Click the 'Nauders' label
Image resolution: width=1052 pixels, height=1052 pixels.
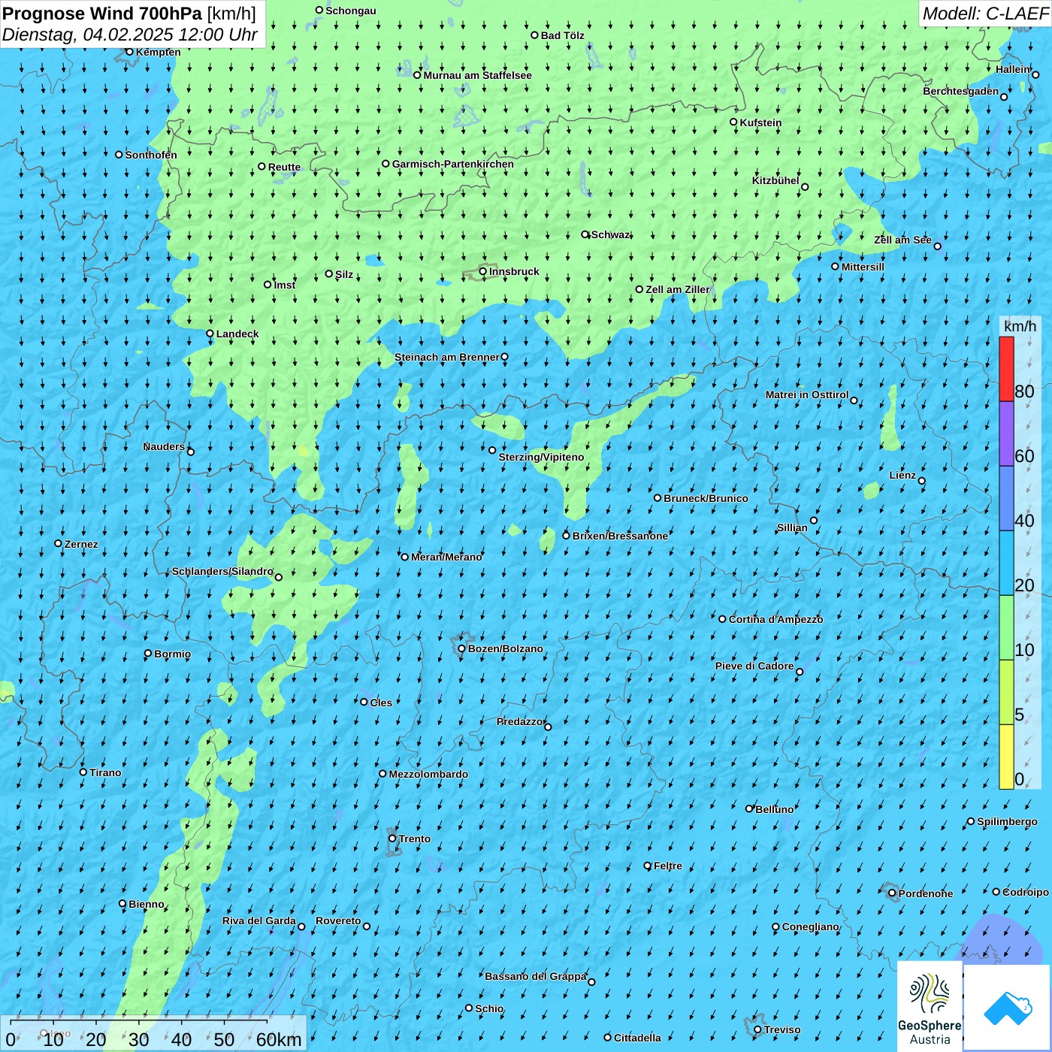pyautogui.click(x=164, y=446)
